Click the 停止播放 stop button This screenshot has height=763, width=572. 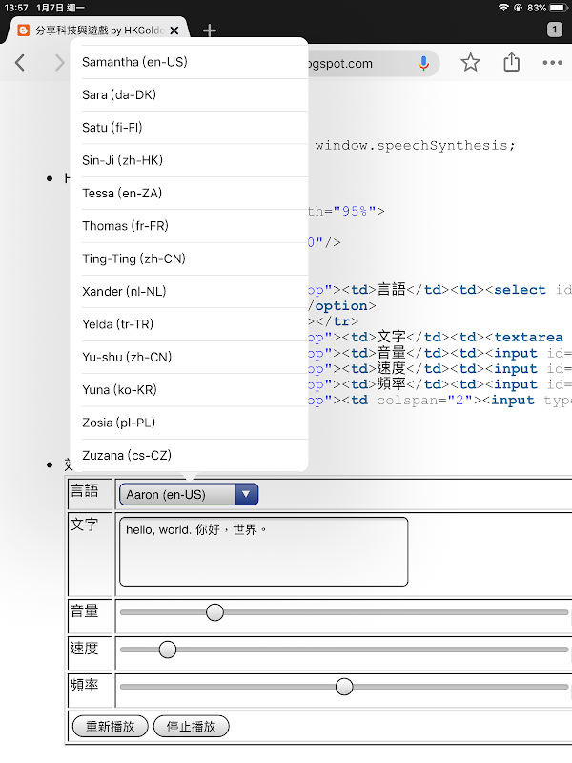click(x=192, y=727)
